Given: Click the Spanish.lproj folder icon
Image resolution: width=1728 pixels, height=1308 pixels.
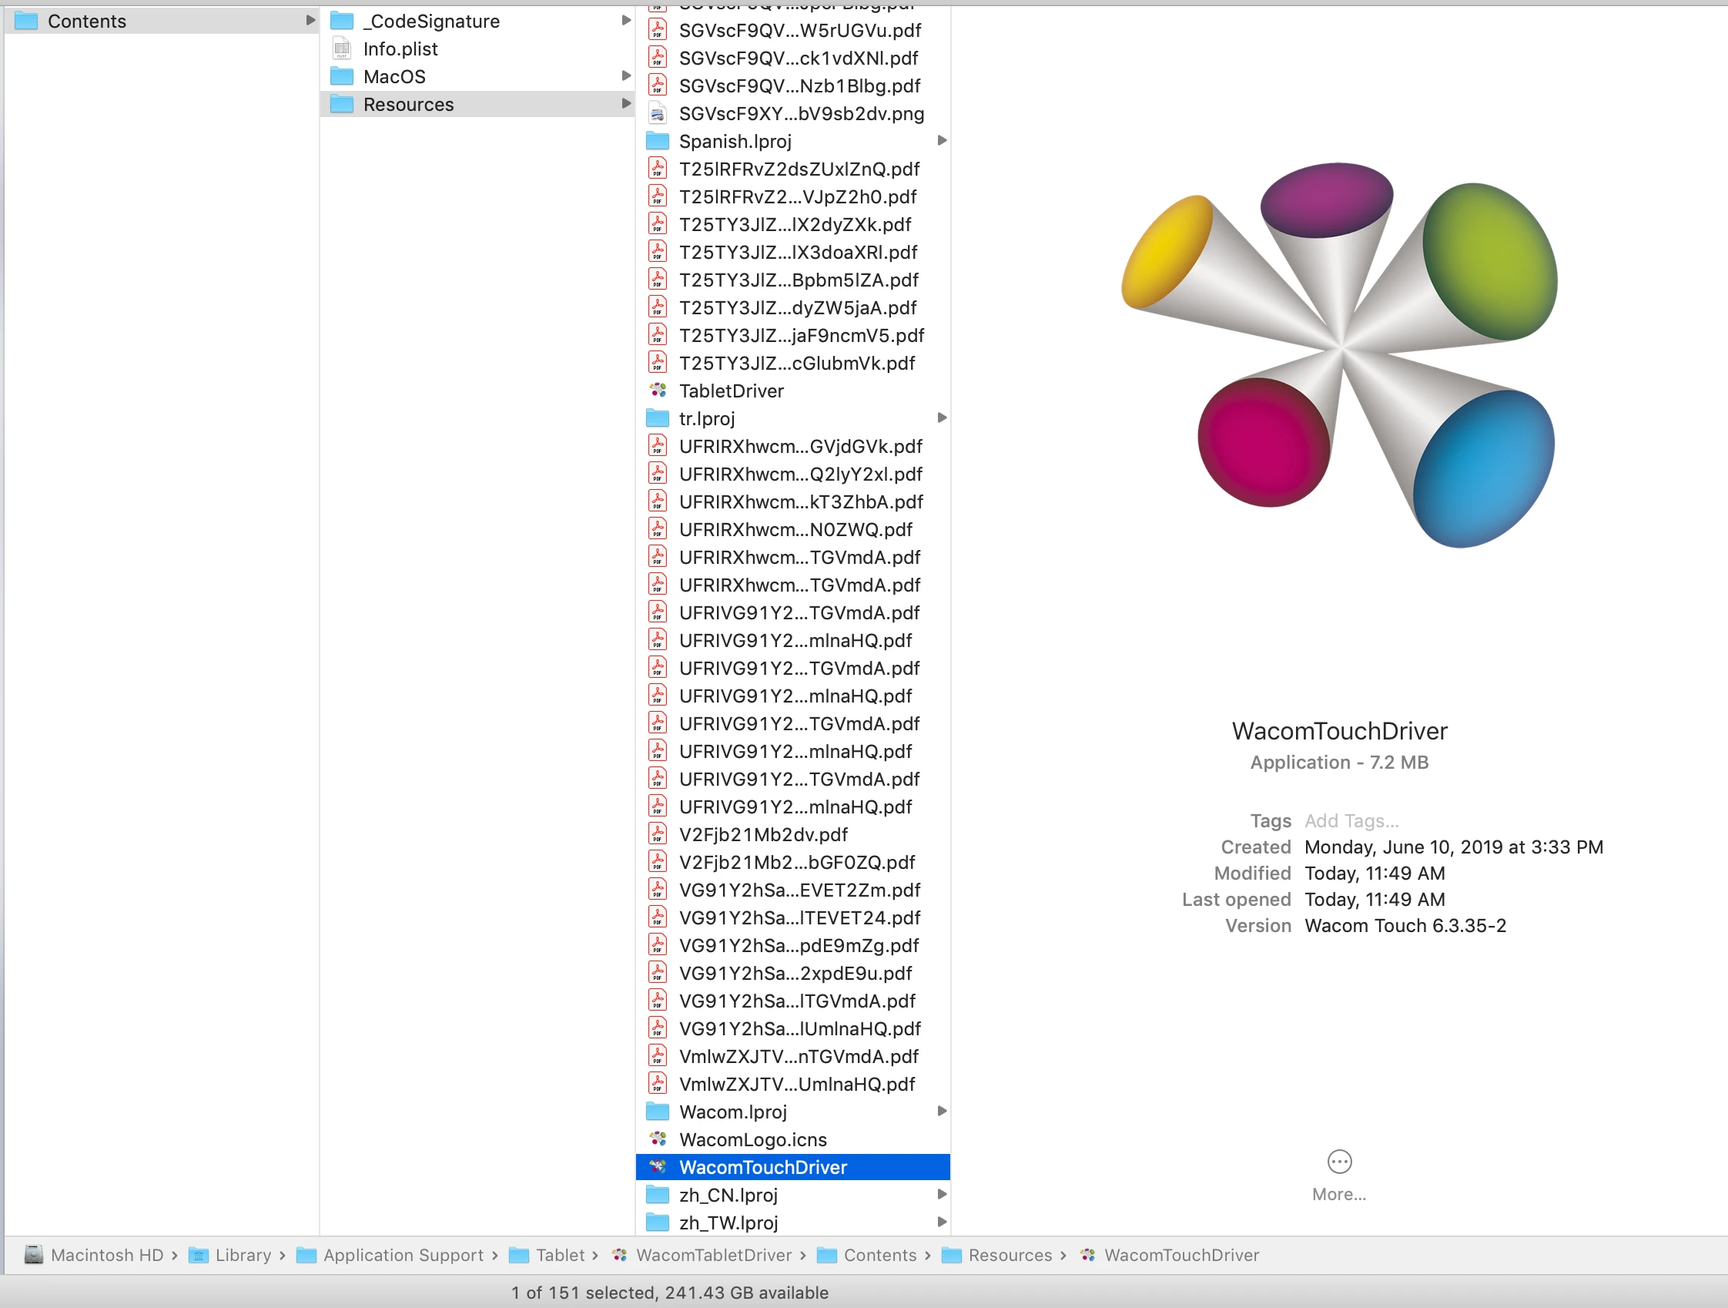Looking at the screenshot, I should [658, 141].
